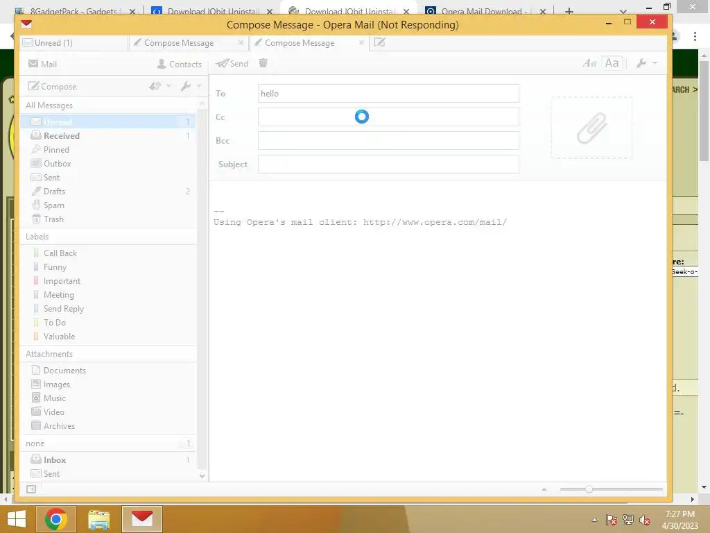Click the Send paper plane button
This screenshot has height=533, width=710.
[x=232, y=63]
